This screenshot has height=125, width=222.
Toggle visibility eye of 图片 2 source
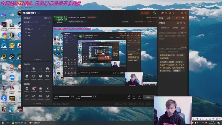[44, 26]
